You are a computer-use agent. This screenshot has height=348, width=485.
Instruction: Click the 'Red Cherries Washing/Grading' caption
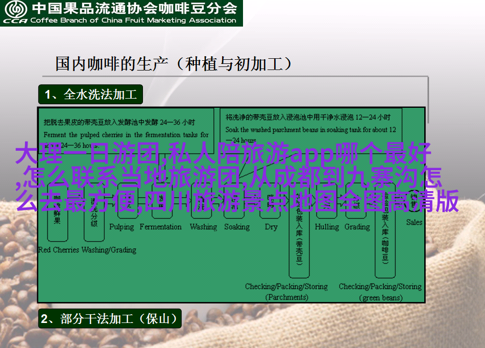click(x=87, y=250)
